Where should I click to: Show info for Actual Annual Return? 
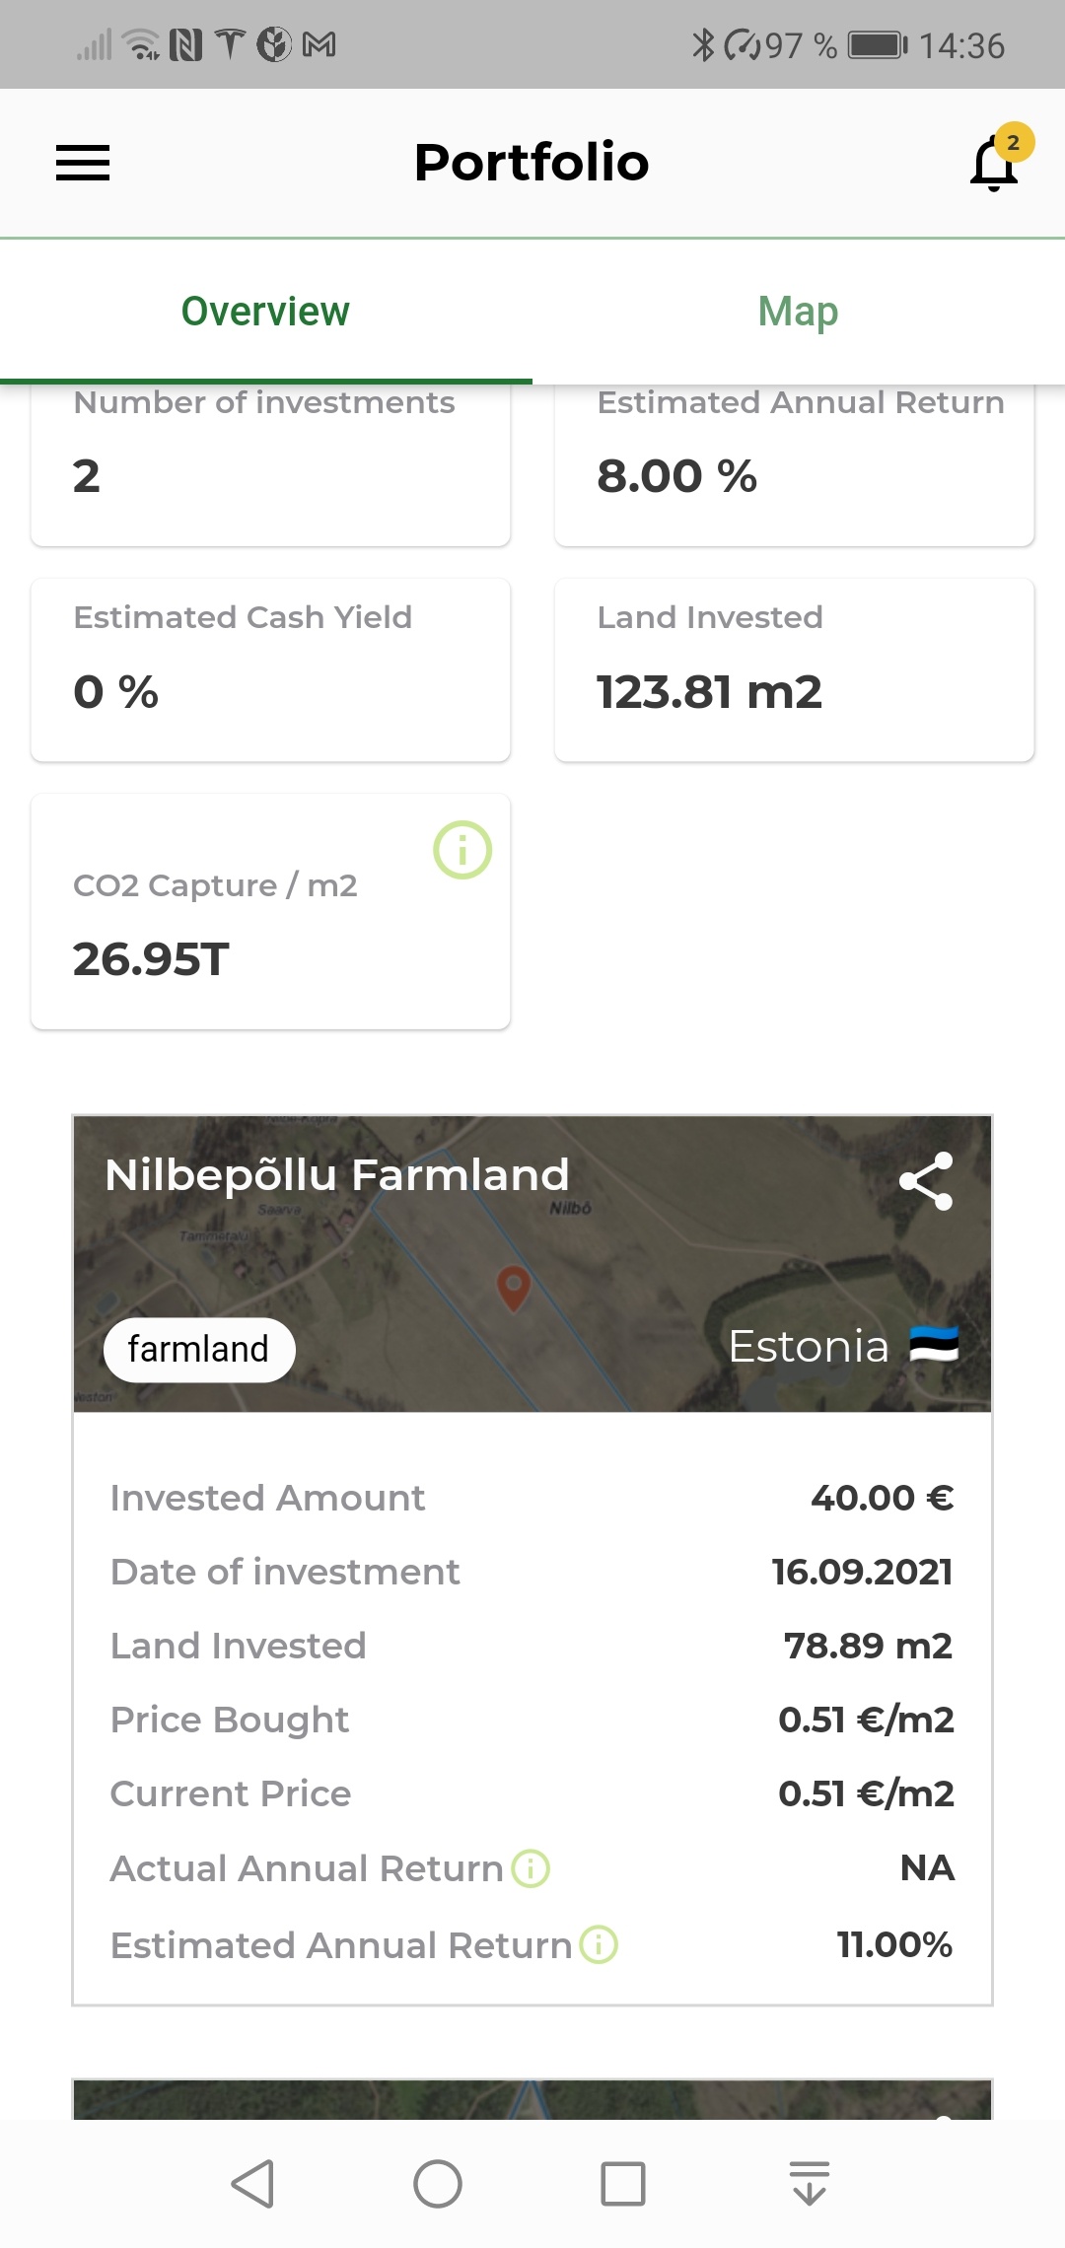[x=531, y=1868]
